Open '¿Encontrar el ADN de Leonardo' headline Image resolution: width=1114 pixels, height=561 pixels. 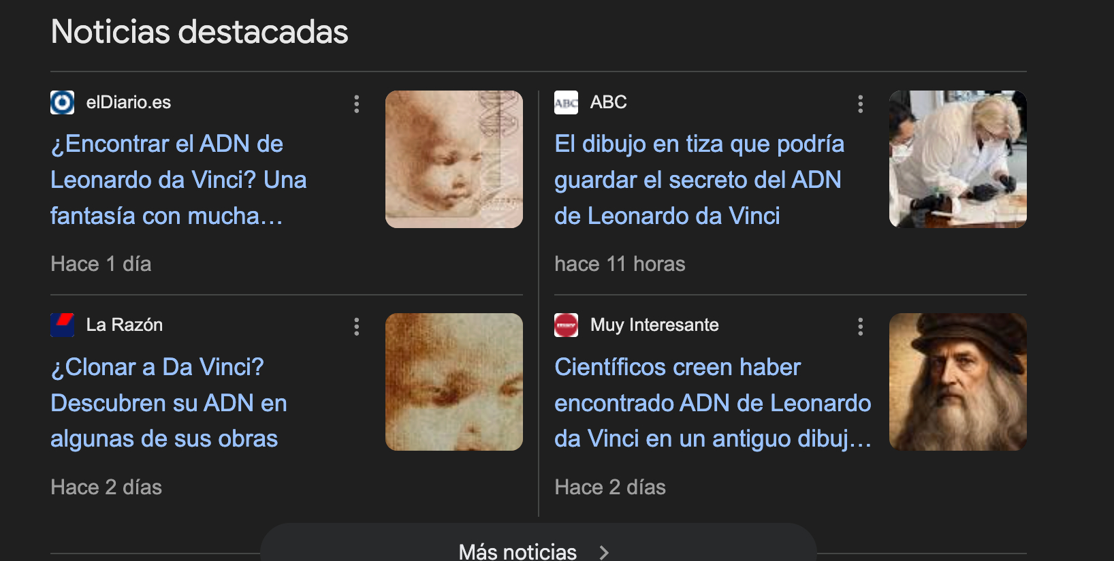(178, 180)
